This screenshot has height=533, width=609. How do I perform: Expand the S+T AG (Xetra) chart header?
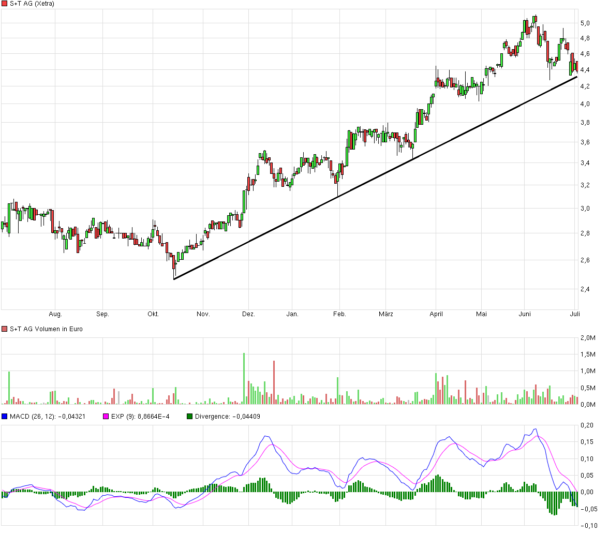click(31, 3)
